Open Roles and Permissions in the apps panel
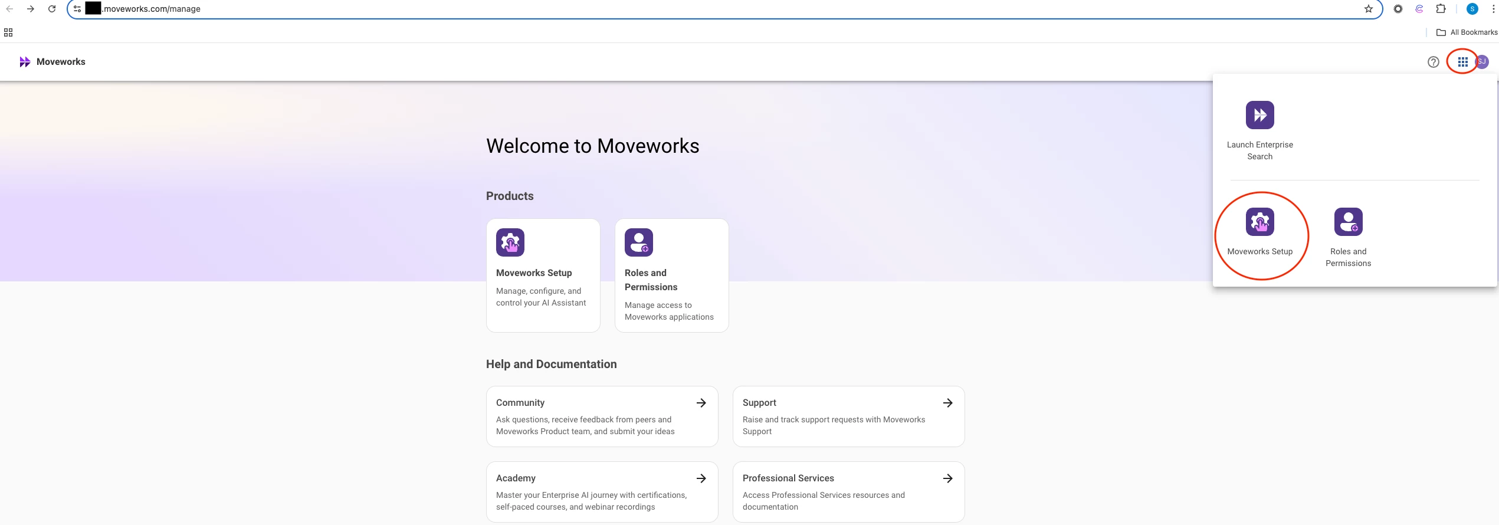 tap(1348, 237)
